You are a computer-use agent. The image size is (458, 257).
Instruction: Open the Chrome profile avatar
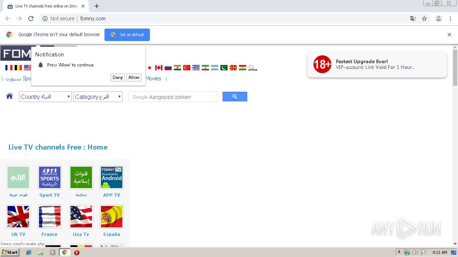coord(439,19)
